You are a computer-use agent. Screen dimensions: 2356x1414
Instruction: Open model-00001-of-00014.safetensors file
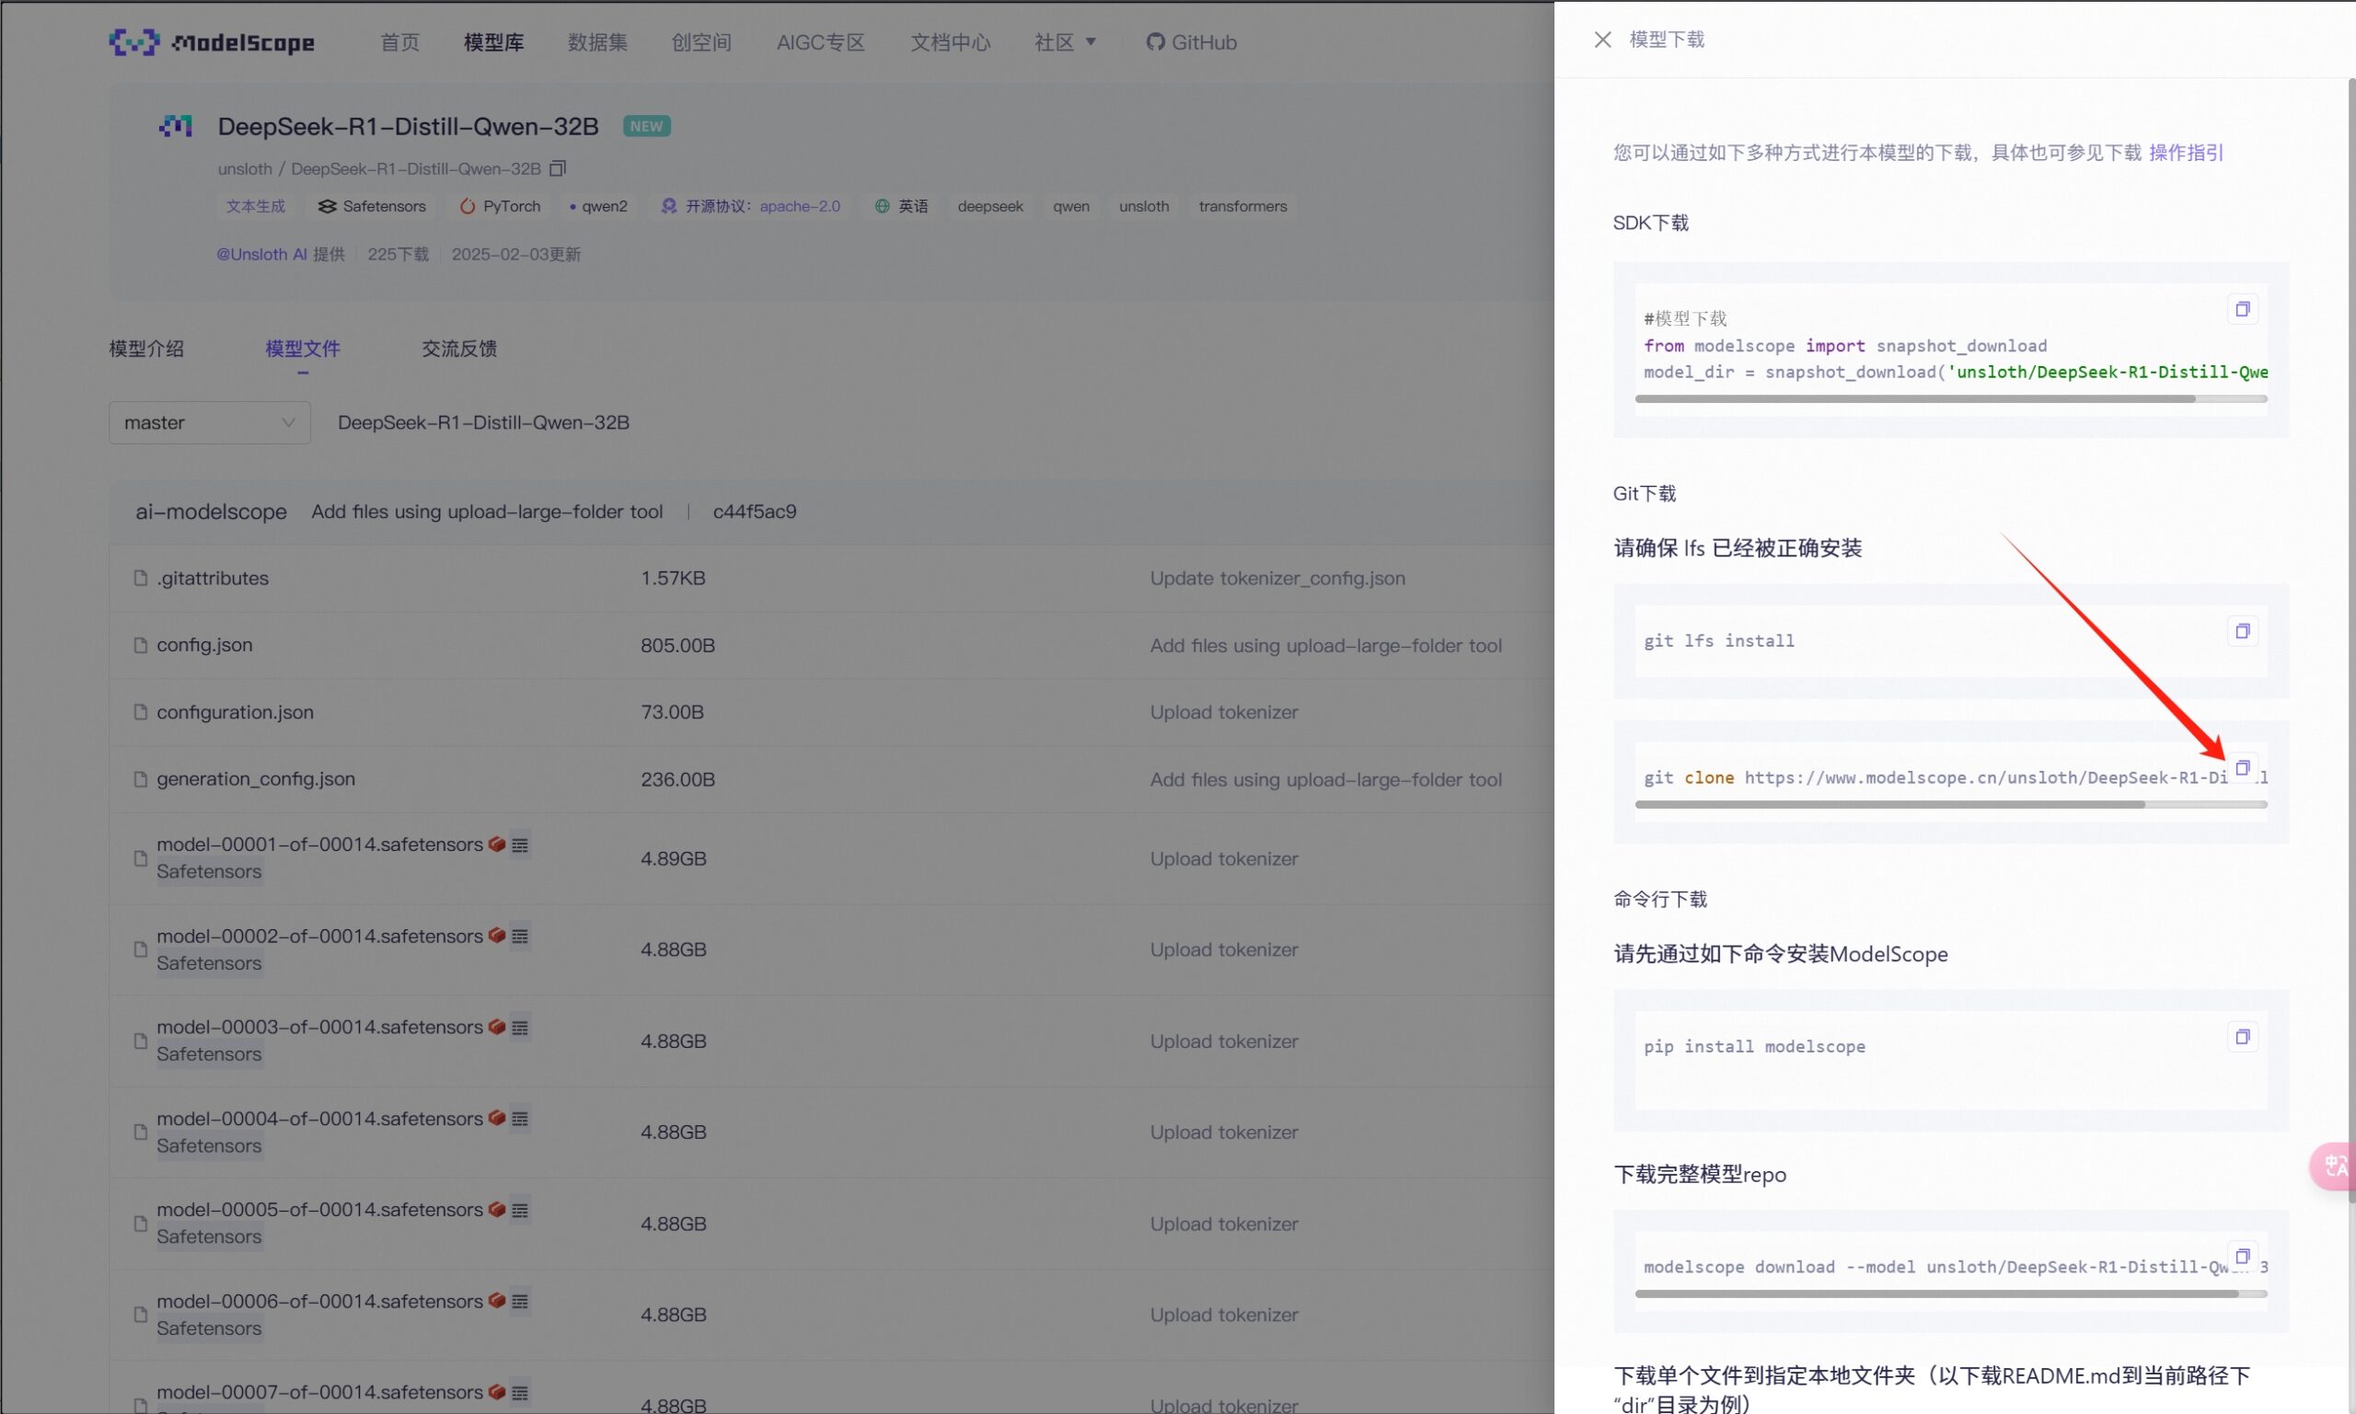pyautogui.click(x=319, y=845)
